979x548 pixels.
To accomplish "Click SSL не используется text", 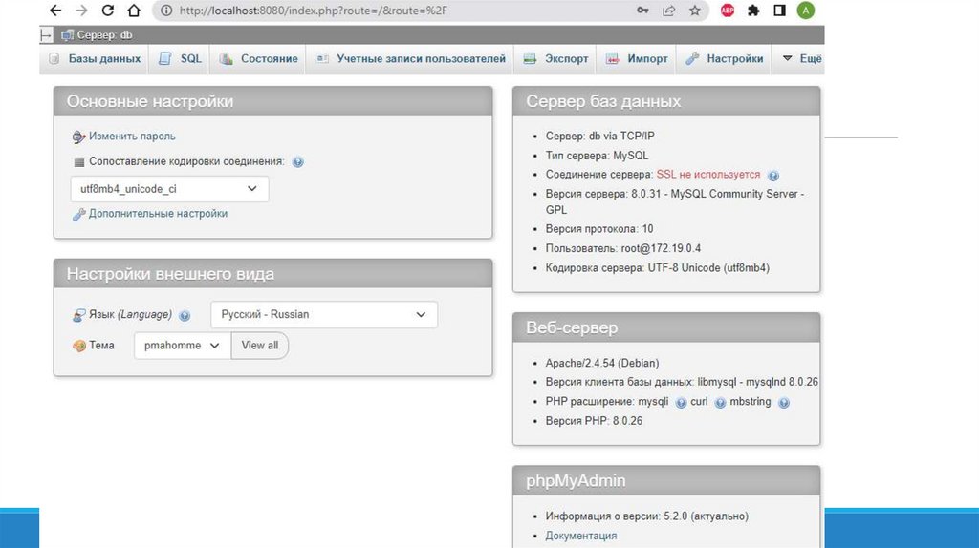I will point(708,175).
